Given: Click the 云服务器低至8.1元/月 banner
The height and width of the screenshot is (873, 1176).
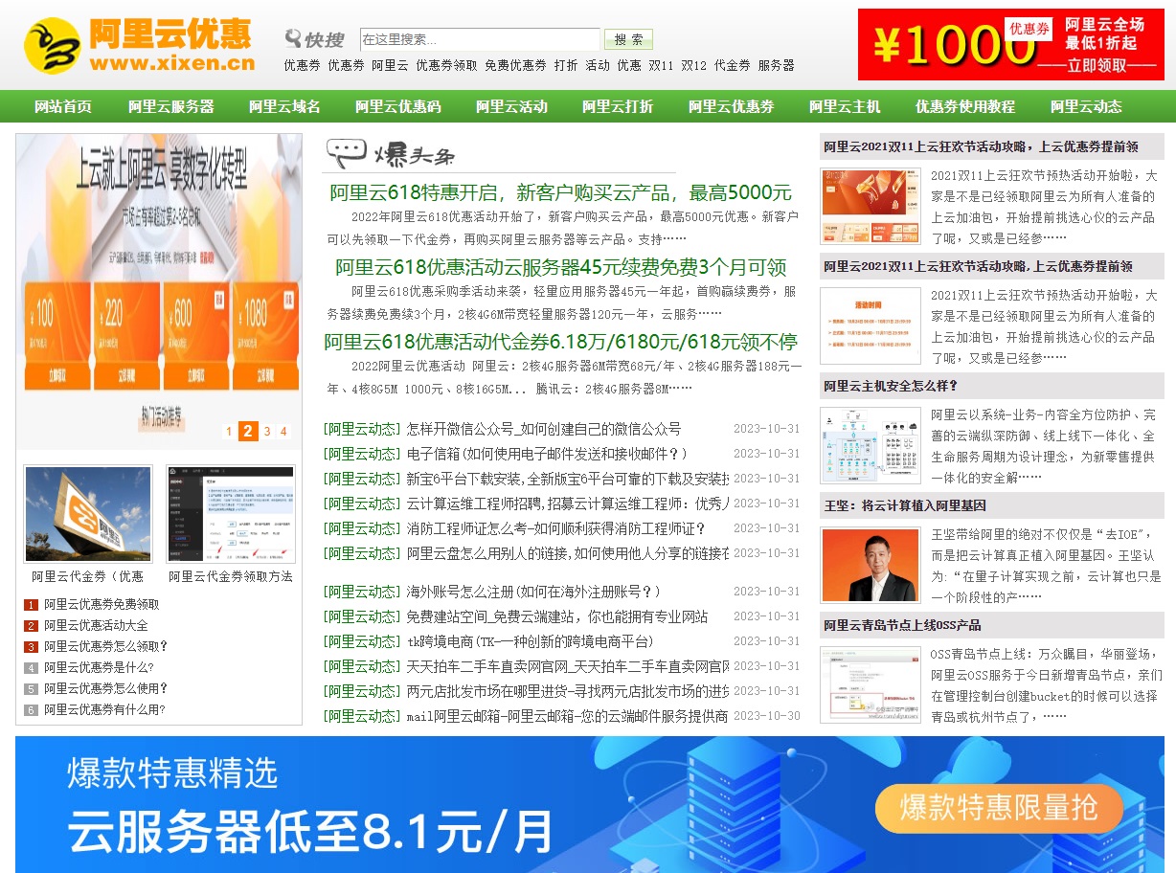Looking at the screenshot, I should (590, 804).
